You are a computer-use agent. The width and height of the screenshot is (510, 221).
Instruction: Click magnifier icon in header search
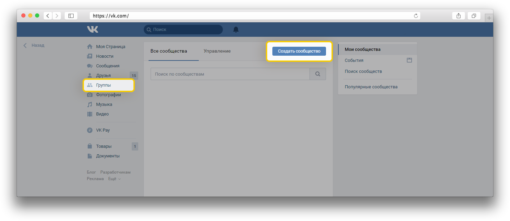(x=149, y=30)
